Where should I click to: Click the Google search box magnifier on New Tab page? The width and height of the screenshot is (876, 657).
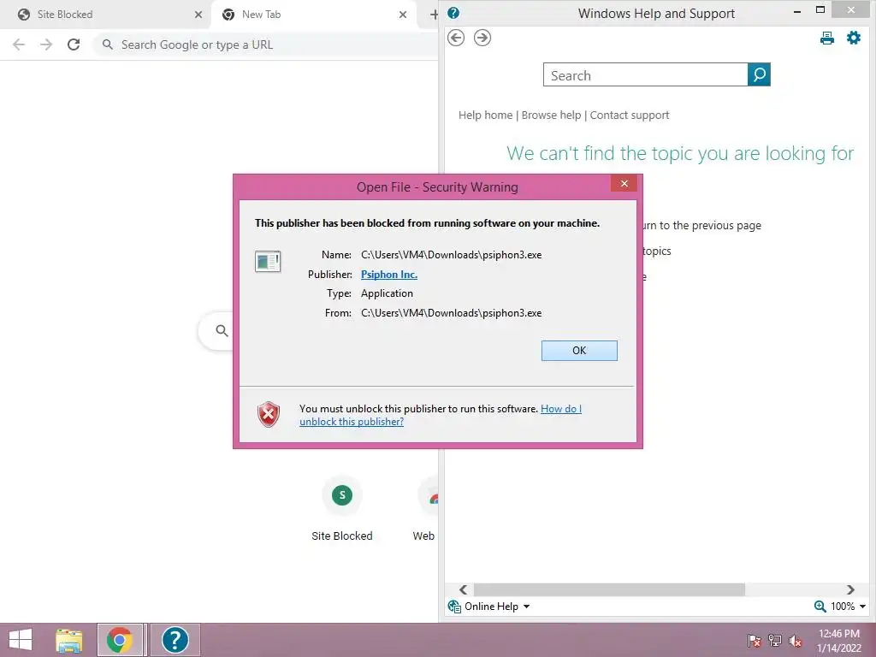(x=222, y=331)
